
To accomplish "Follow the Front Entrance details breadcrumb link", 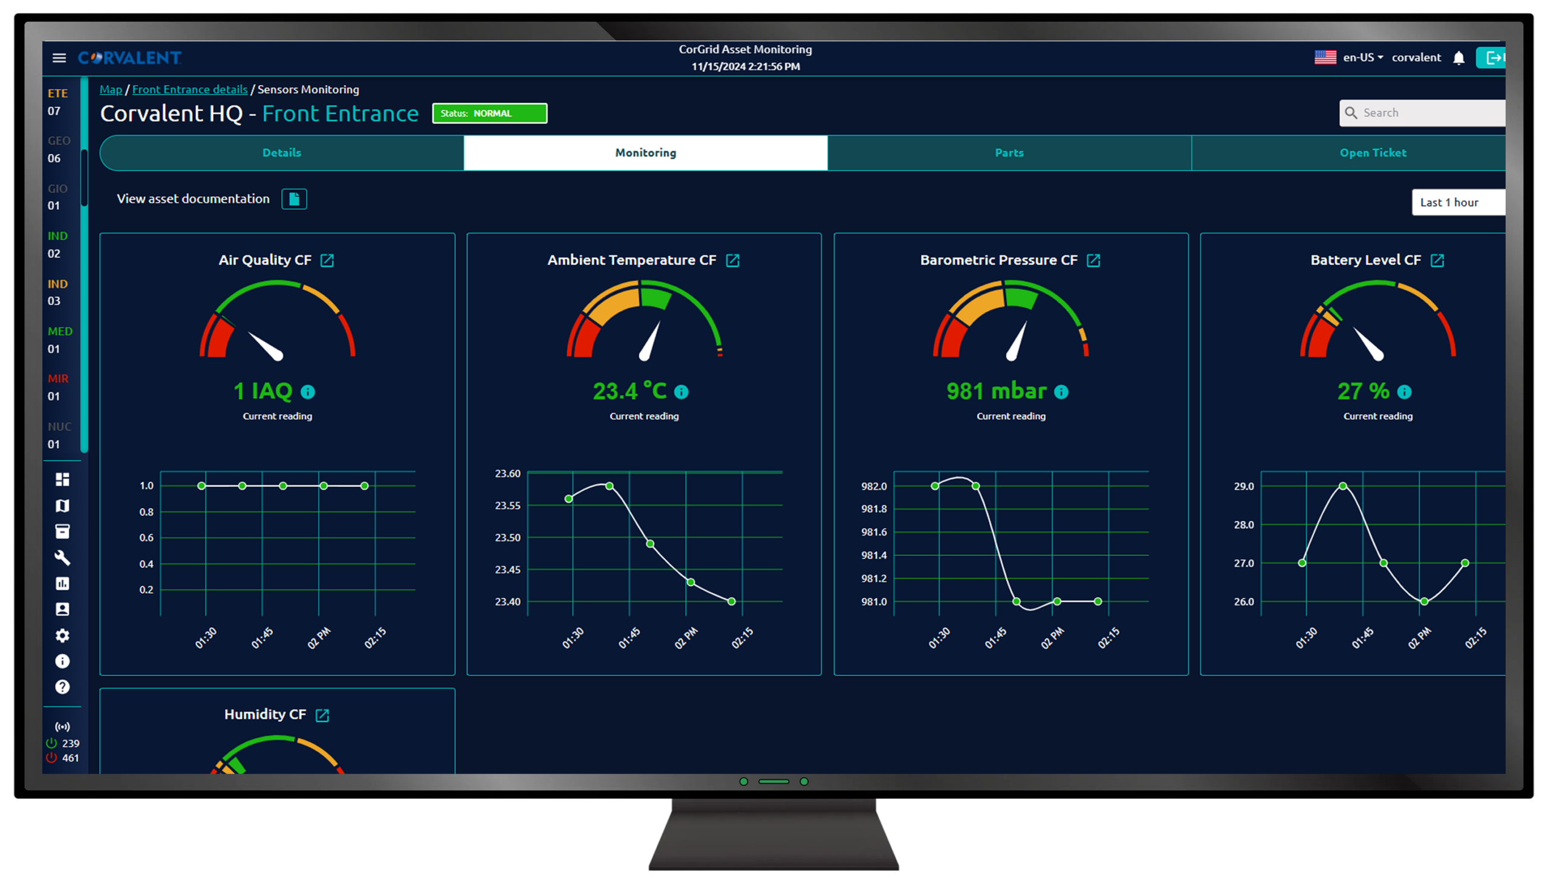I will 189,90.
